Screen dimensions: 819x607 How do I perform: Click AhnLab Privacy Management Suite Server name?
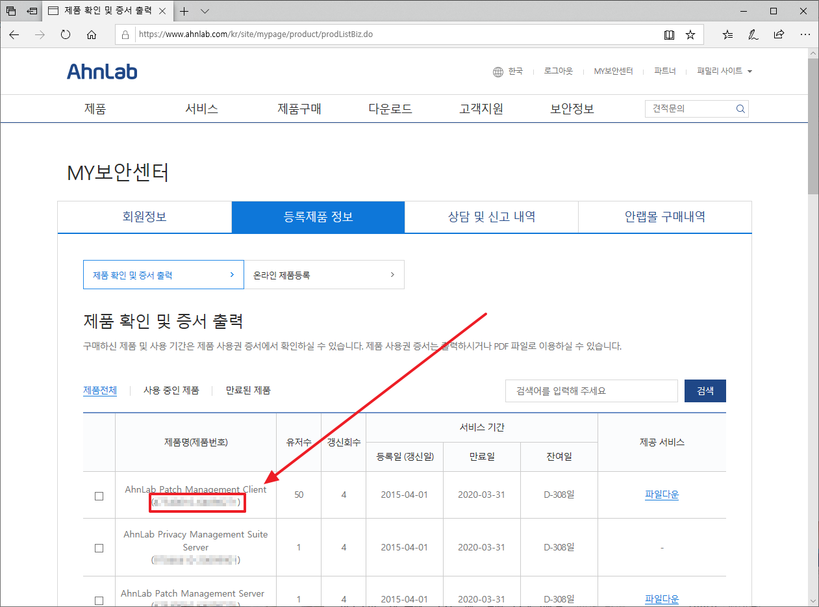click(x=195, y=541)
